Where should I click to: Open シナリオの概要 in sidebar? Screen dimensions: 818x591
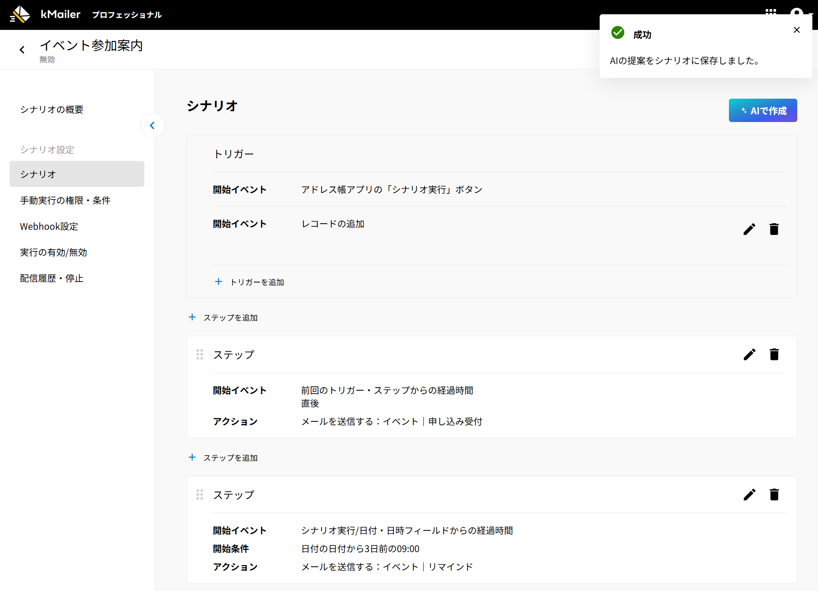click(52, 109)
